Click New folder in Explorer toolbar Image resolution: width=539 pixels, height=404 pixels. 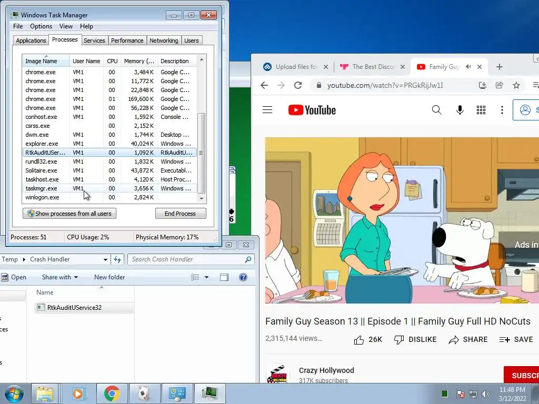109,277
